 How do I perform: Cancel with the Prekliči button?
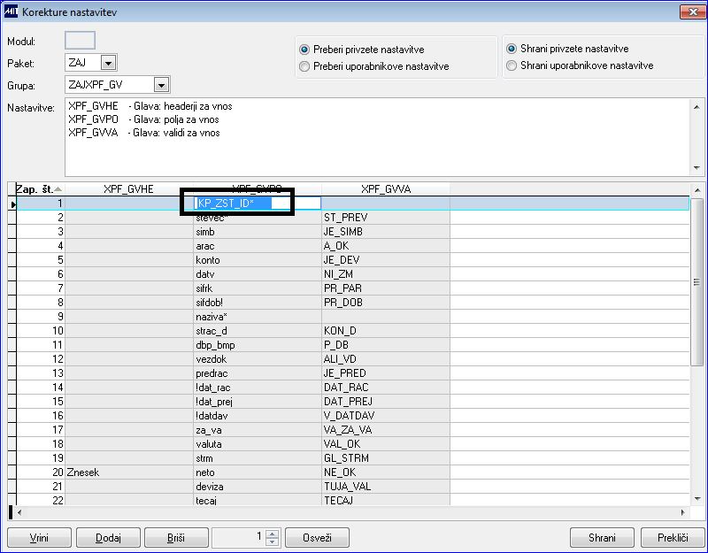coord(672,538)
